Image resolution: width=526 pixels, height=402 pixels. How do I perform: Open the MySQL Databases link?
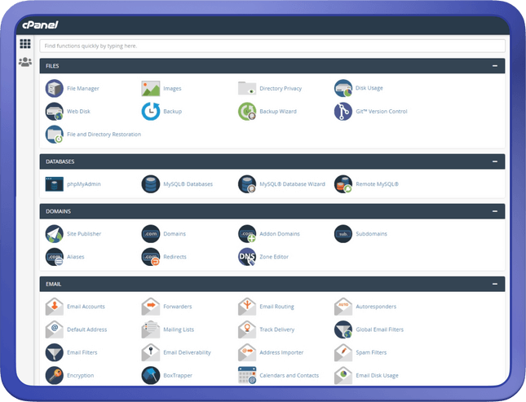[x=188, y=184]
